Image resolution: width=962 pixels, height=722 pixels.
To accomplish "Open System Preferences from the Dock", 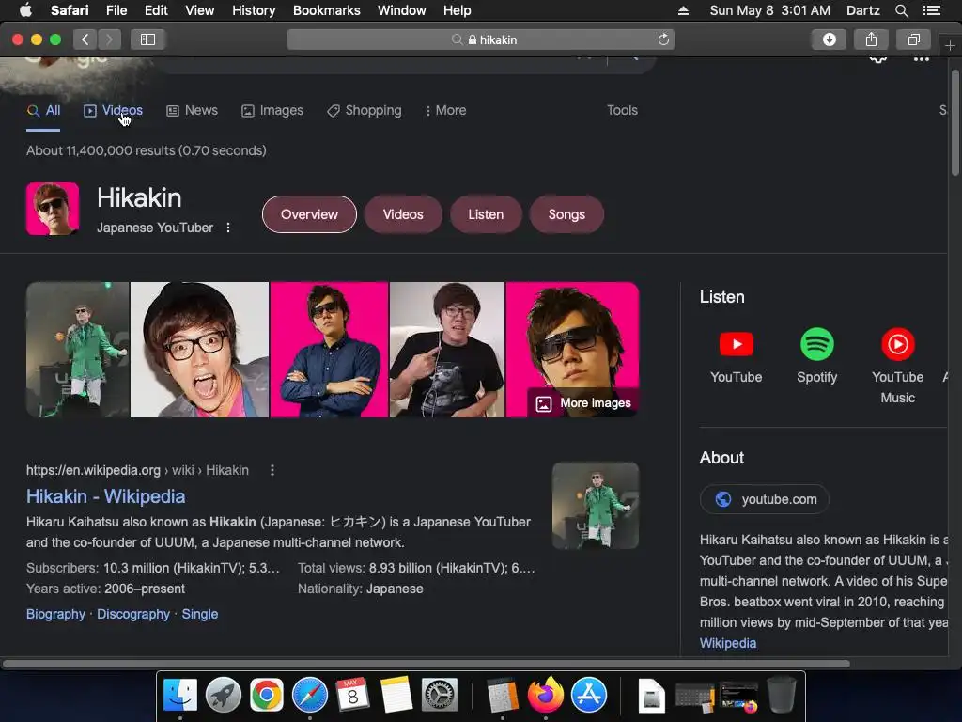I will click(440, 695).
